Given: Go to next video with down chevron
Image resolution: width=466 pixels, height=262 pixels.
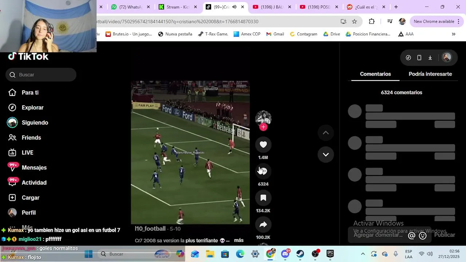Looking at the screenshot, I should pos(326,154).
